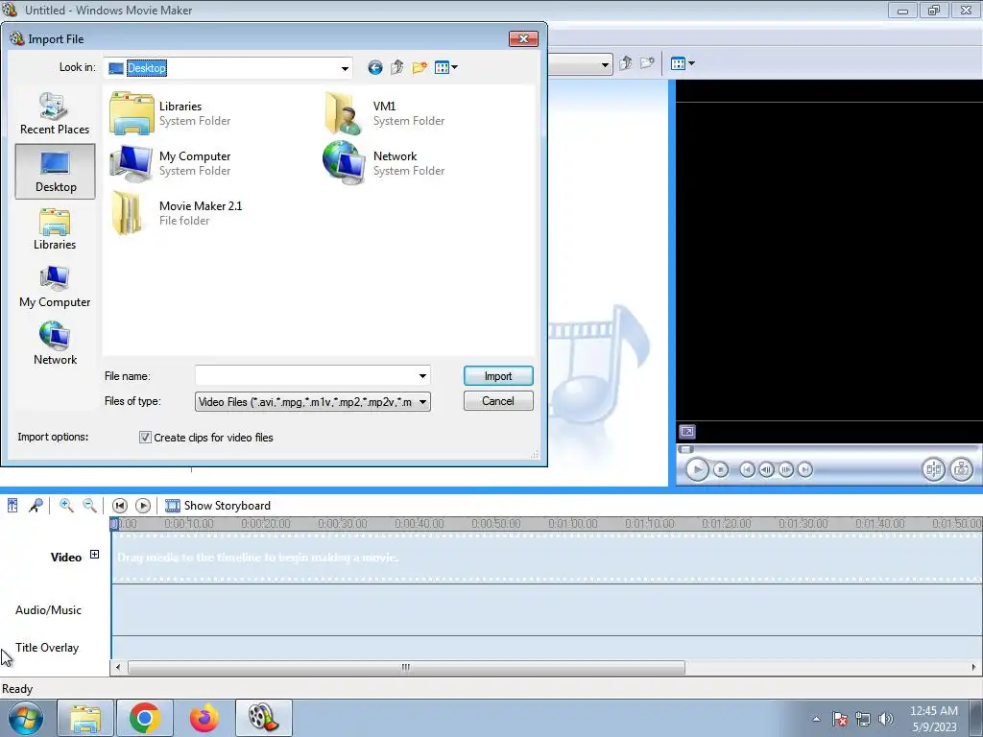Screen dimensions: 983x737
Task: Click the preview monitor seek bar
Action: coord(827,449)
